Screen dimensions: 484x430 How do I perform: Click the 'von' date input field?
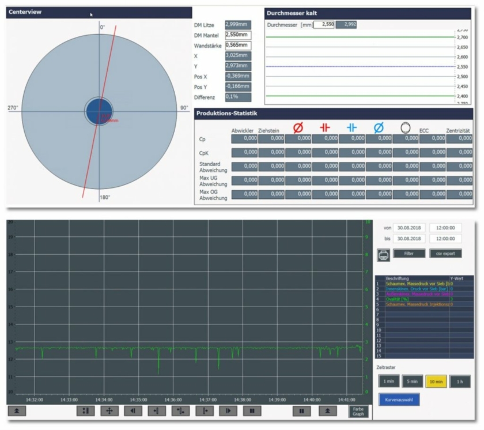point(410,228)
